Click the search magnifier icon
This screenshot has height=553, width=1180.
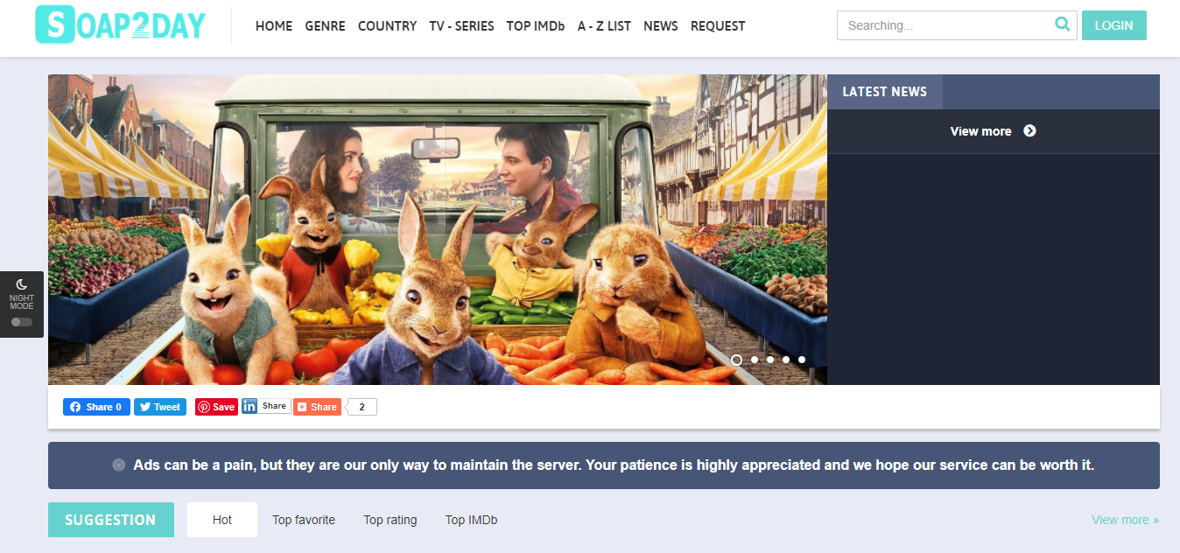pos(1062,24)
